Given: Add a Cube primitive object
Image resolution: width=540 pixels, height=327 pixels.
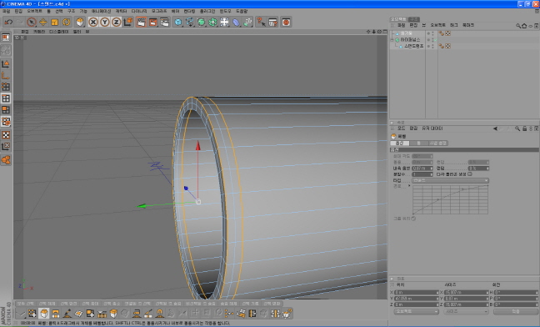Looking at the screenshot, I should (178, 22).
